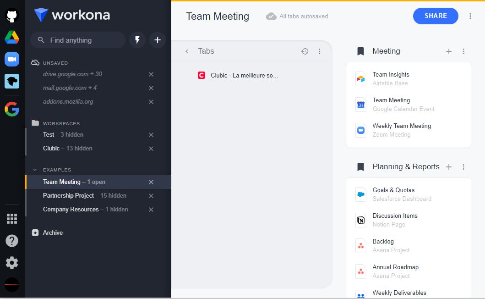The width and height of the screenshot is (485, 299).
Task: Open drive.google.com + 30 unsaved window
Action: click(x=72, y=74)
